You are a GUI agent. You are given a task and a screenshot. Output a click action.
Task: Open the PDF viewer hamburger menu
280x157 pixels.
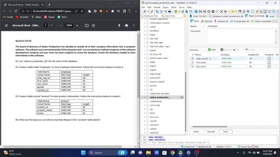6,25
